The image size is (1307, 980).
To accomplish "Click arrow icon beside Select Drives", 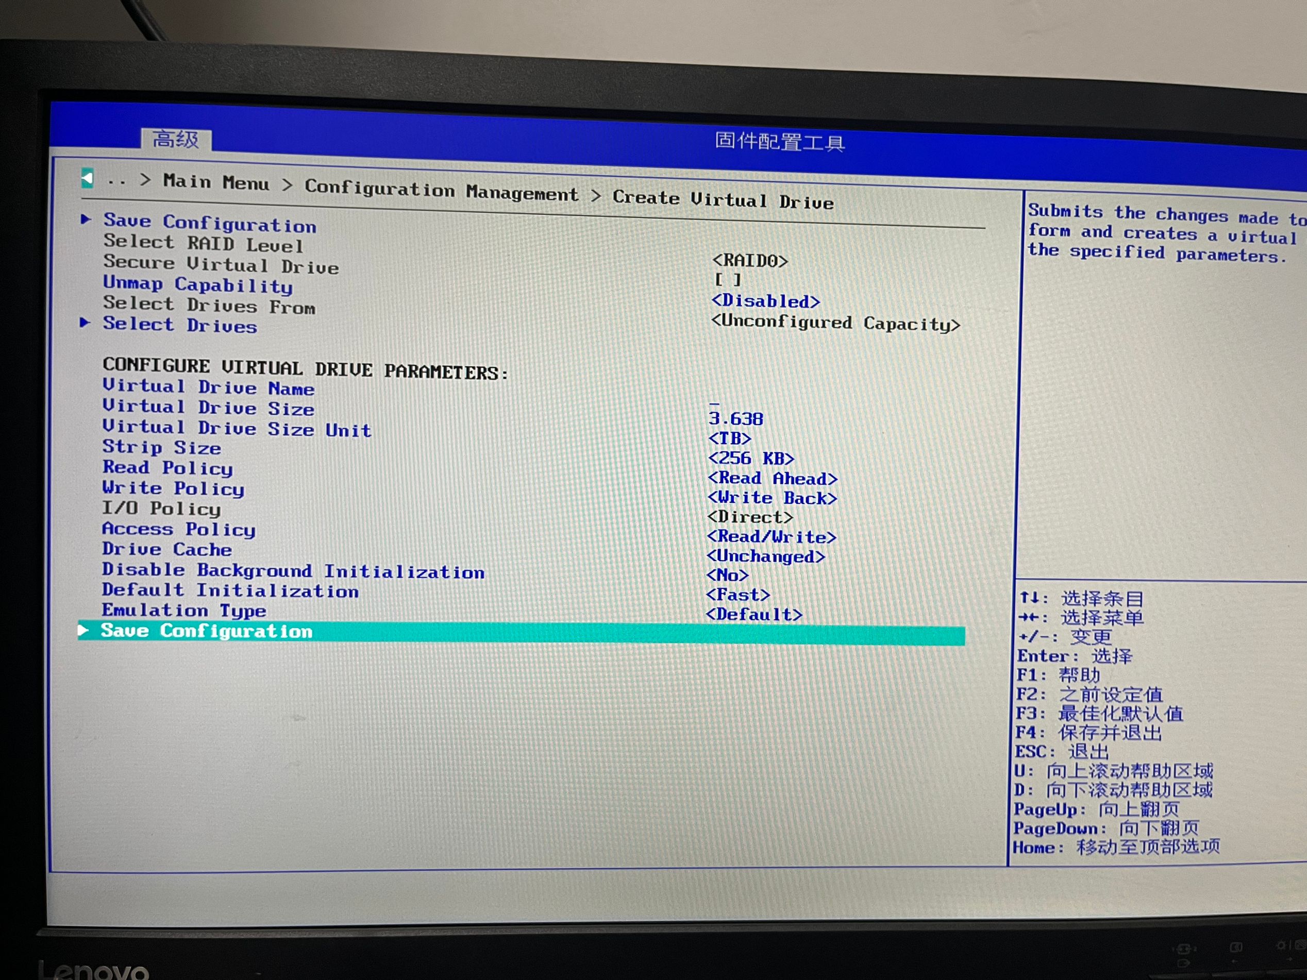I will 85,322.
